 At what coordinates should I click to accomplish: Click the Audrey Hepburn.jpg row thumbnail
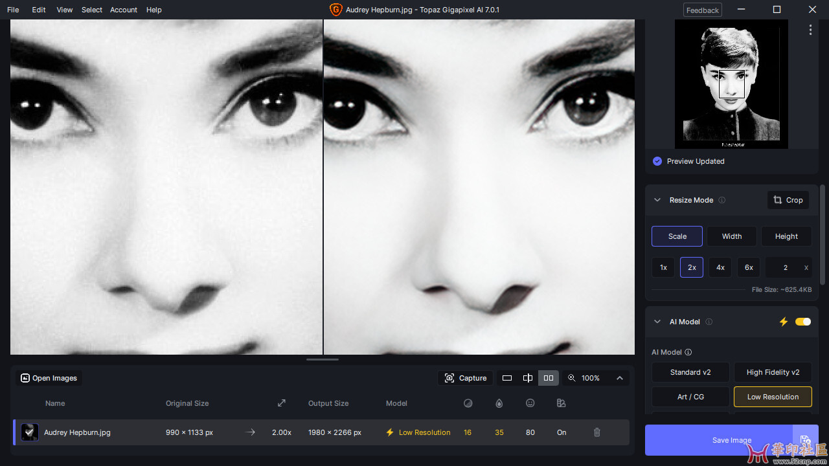(x=29, y=432)
